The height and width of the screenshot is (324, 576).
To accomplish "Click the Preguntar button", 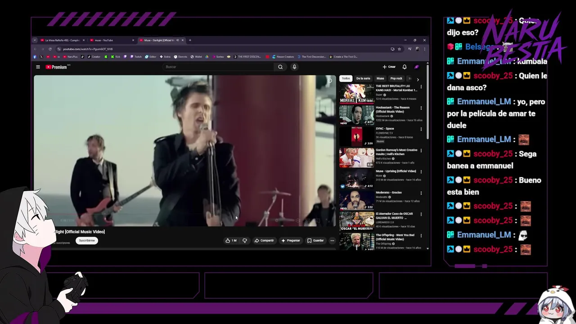I will coord(291,241).
